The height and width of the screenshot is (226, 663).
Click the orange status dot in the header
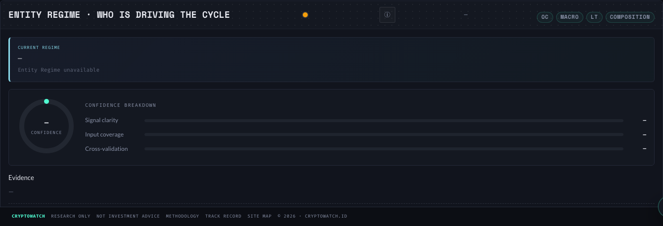pyautogui.click(x=305, y=15)
